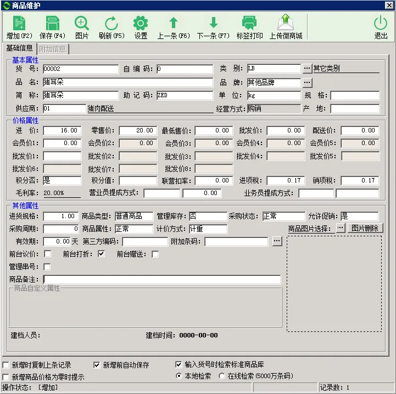Click the 商品图片选择 ellipsis button
396x394 pixels.
tap(341, 228)
